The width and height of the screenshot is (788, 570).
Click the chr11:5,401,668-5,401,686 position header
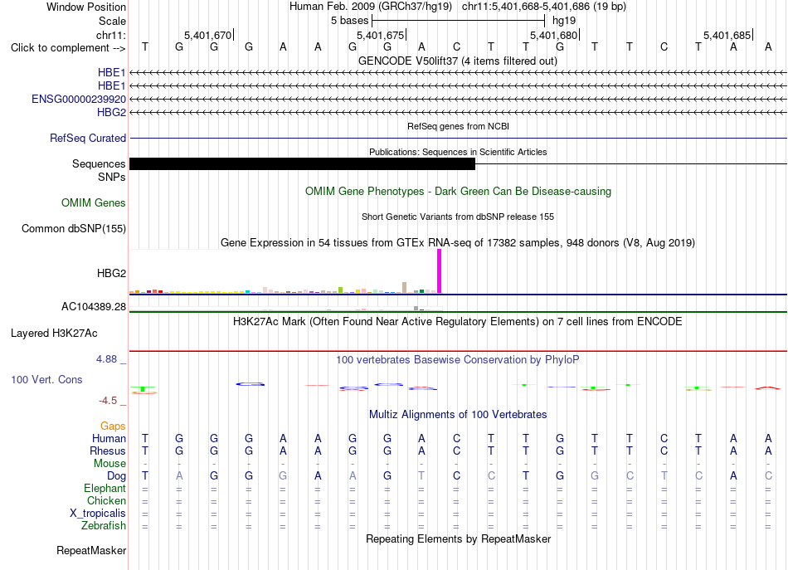544,7
